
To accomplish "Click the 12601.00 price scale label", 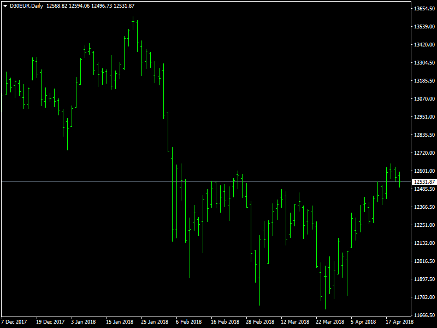I will point(424,171).
